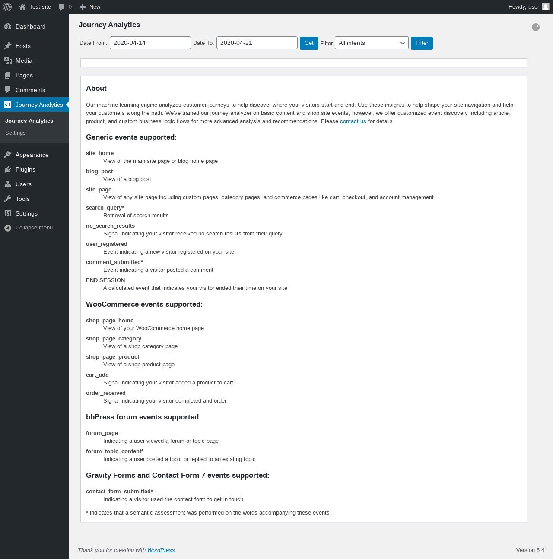Click the Journey Analytics page title

(x=109, y=25)
